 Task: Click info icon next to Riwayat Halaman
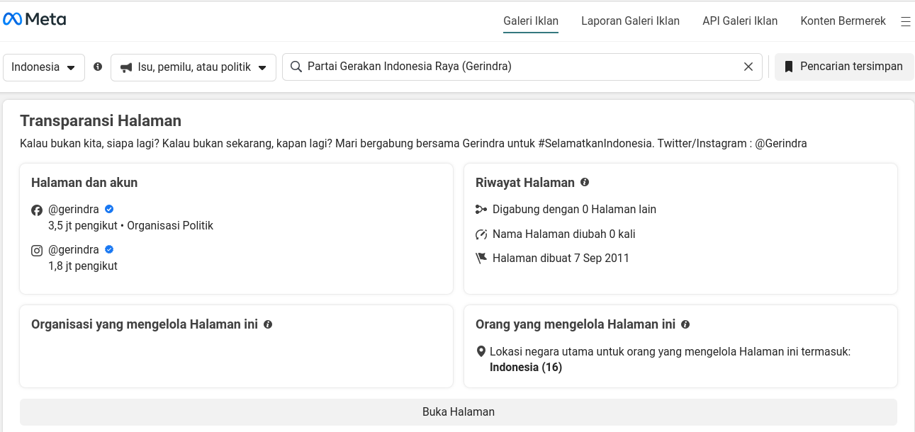(x=585, y=182)
